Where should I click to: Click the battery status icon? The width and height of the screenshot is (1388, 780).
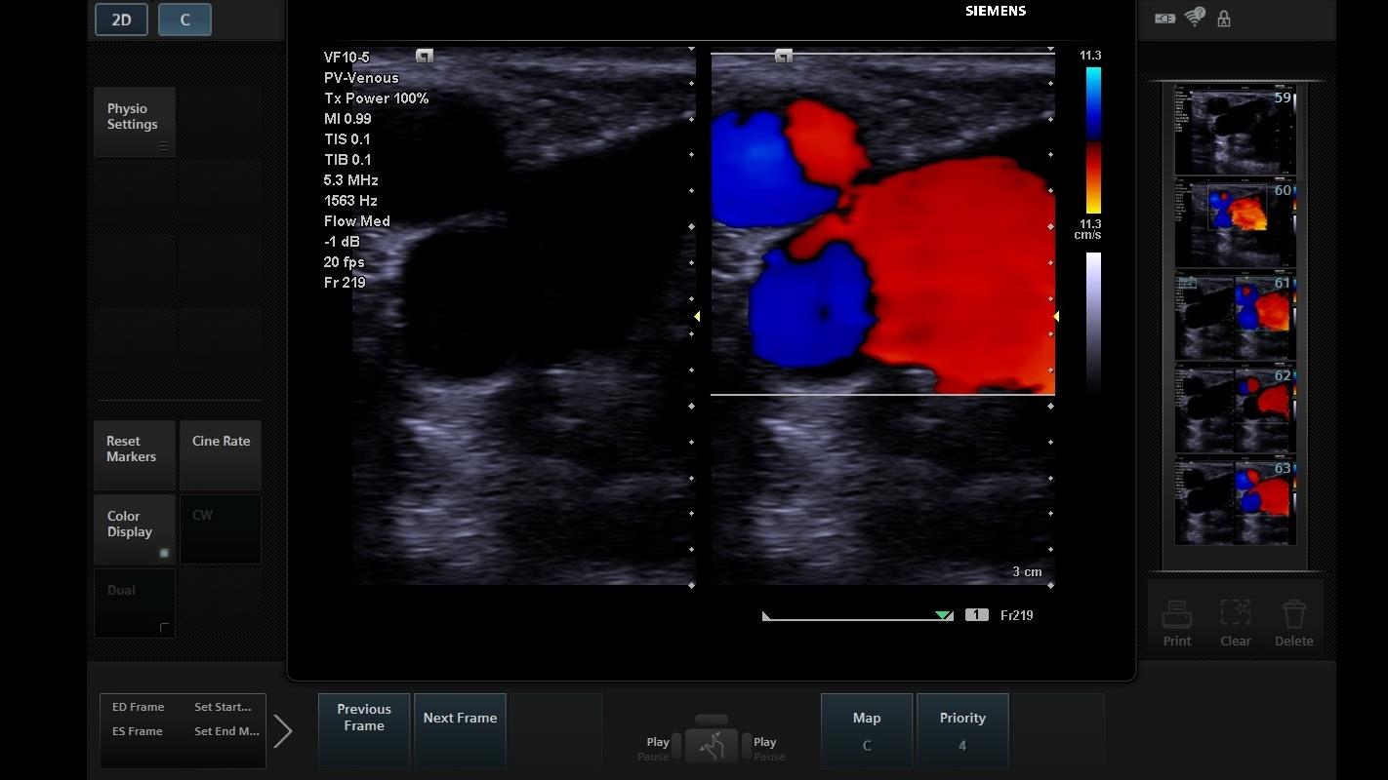1163,18
